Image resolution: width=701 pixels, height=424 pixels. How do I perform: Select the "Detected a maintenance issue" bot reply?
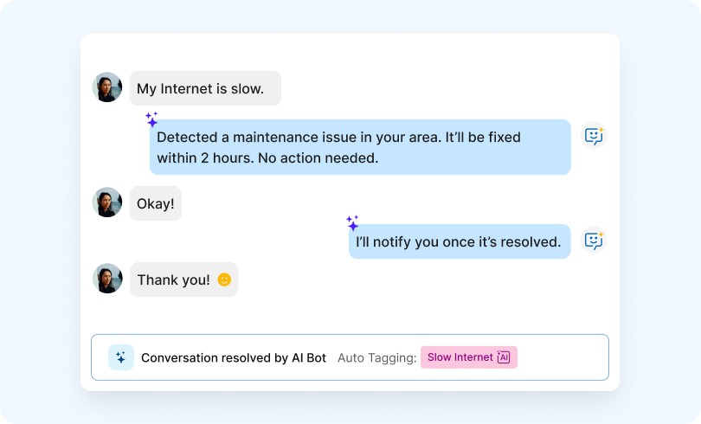(360, 147)
